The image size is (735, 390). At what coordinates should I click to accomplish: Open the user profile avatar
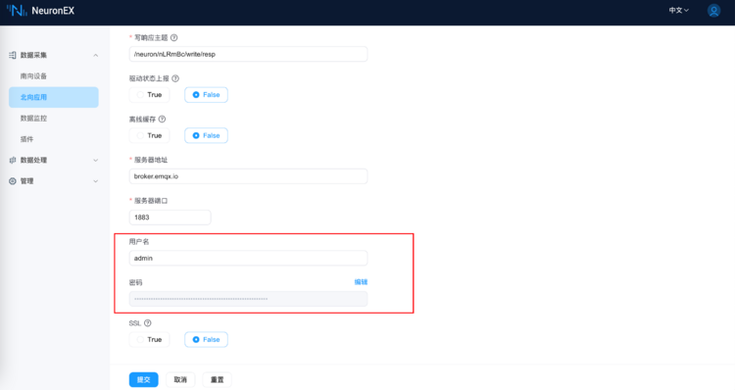[713, 11]
